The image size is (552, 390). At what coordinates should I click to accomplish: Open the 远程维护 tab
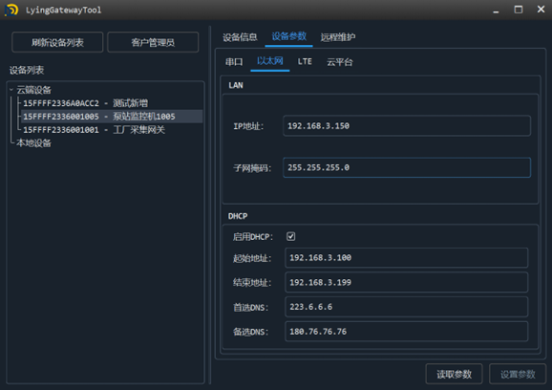338,37
